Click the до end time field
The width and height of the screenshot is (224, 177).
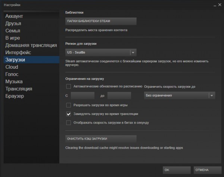119,96
